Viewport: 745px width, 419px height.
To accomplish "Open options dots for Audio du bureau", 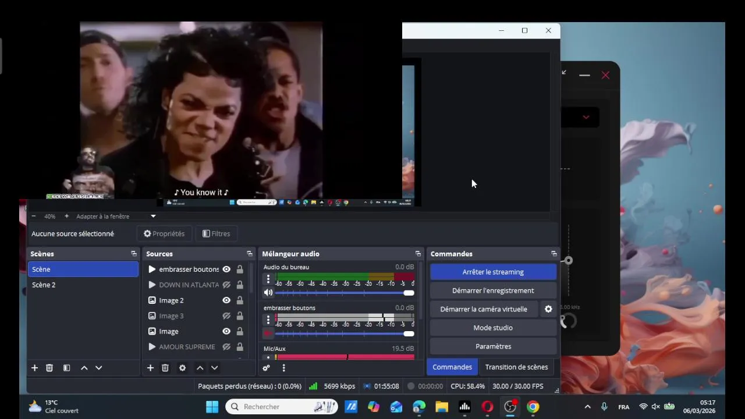I will point(268,279).
